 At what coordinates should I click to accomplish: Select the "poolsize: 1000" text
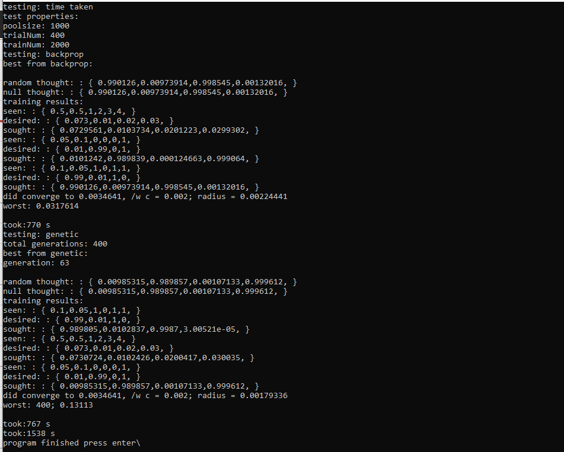pos(36,26)
